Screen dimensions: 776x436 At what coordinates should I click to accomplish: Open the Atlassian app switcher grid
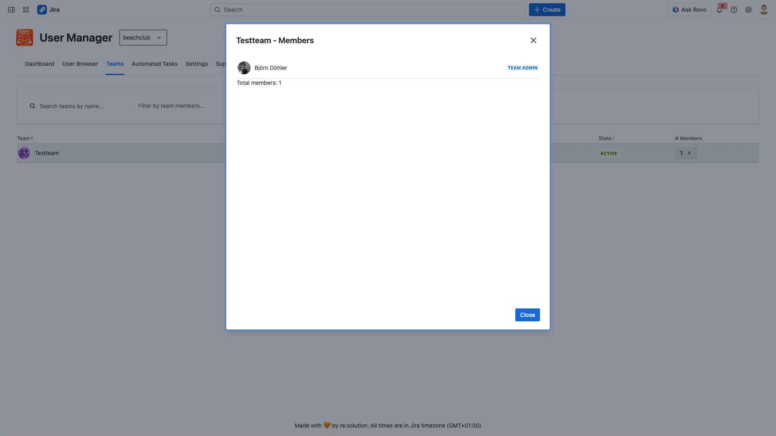(25, 9)
